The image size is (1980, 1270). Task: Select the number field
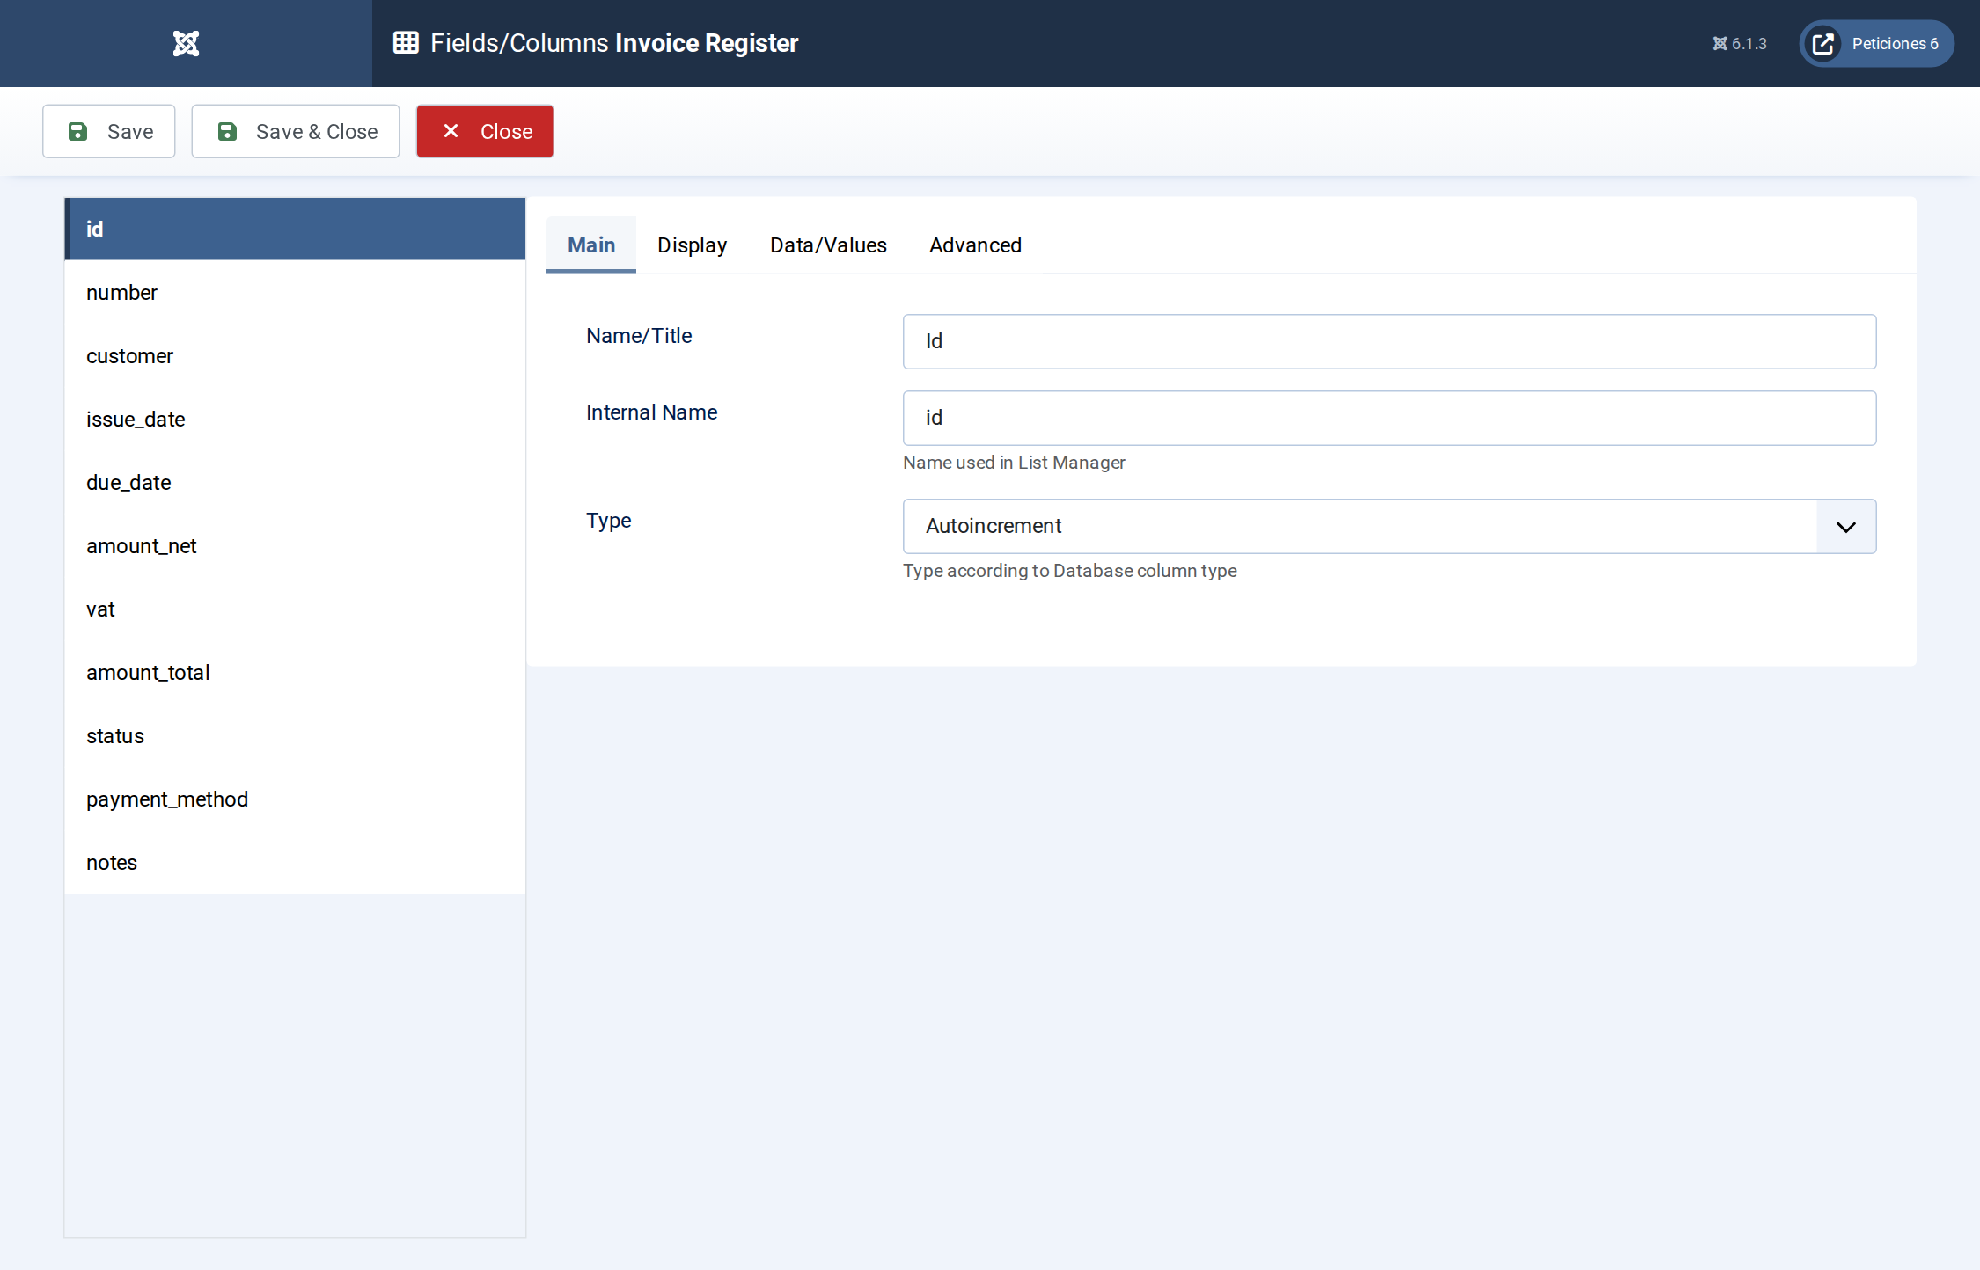click(295, 292)
